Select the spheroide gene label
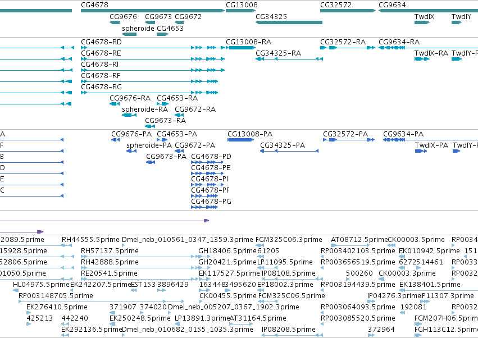This screenshot has width=478, height=338. (x=138, y=28)
